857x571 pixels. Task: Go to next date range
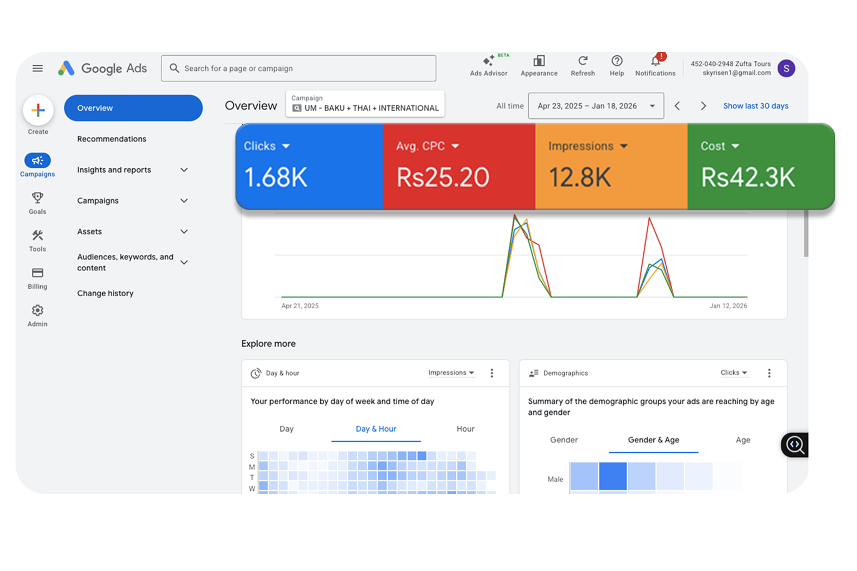(x=703, y=106)
